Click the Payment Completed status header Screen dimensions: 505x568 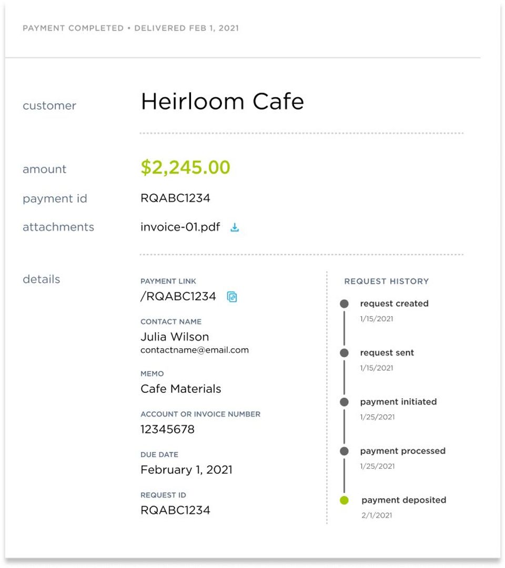[x=73, y=28]
